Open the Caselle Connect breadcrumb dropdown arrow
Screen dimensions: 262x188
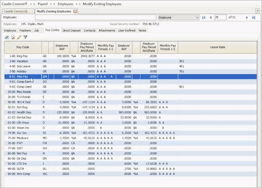(x=31, y=4)
